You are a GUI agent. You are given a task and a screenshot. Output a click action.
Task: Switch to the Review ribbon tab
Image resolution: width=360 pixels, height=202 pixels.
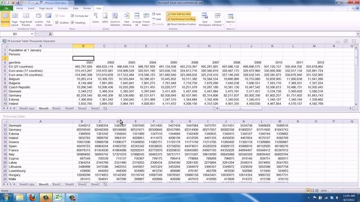pos(87,8)
